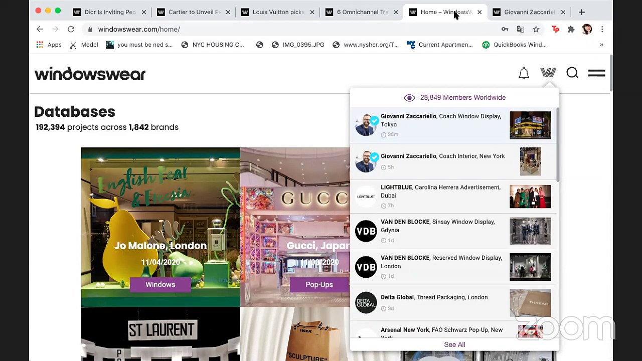Open VAN DEN BLOCKE Sinsay Window Display entry
This screenshot has height=361, width=642.
pyautogui.click(x=453, y=231)
